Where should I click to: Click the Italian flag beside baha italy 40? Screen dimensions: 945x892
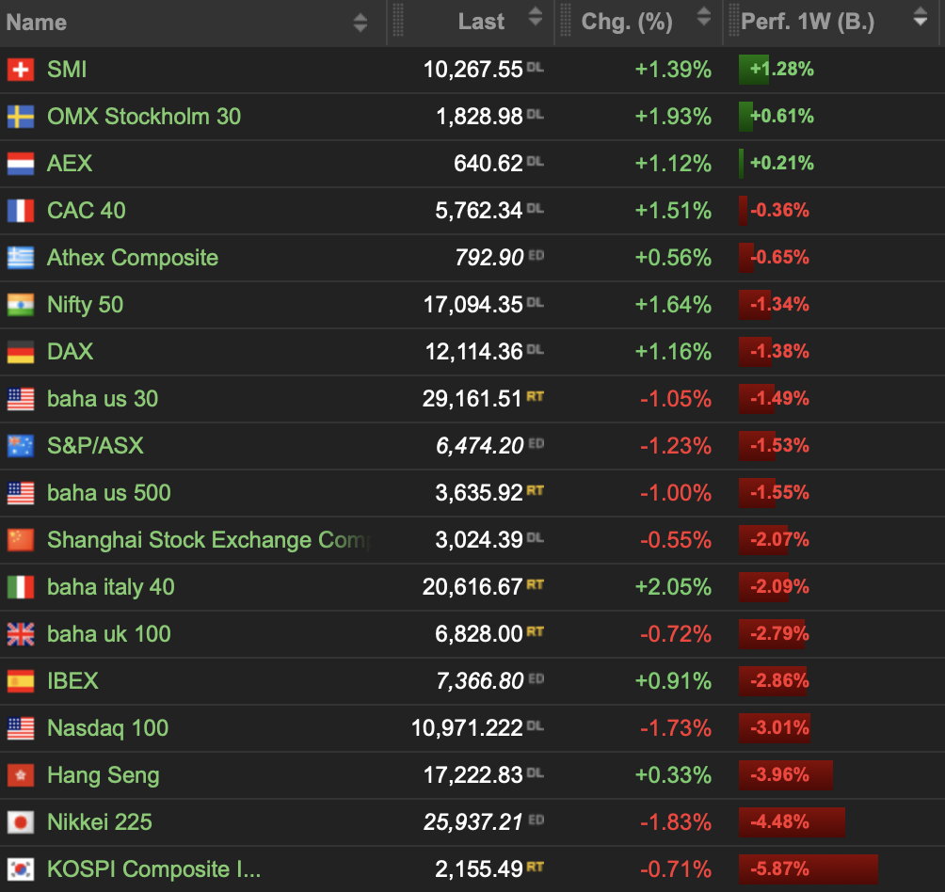coord(21,587)
